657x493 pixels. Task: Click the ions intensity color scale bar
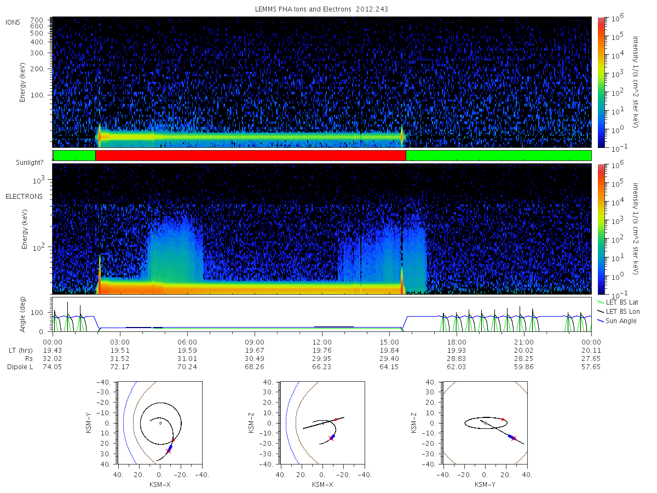[x=601, y=82]
